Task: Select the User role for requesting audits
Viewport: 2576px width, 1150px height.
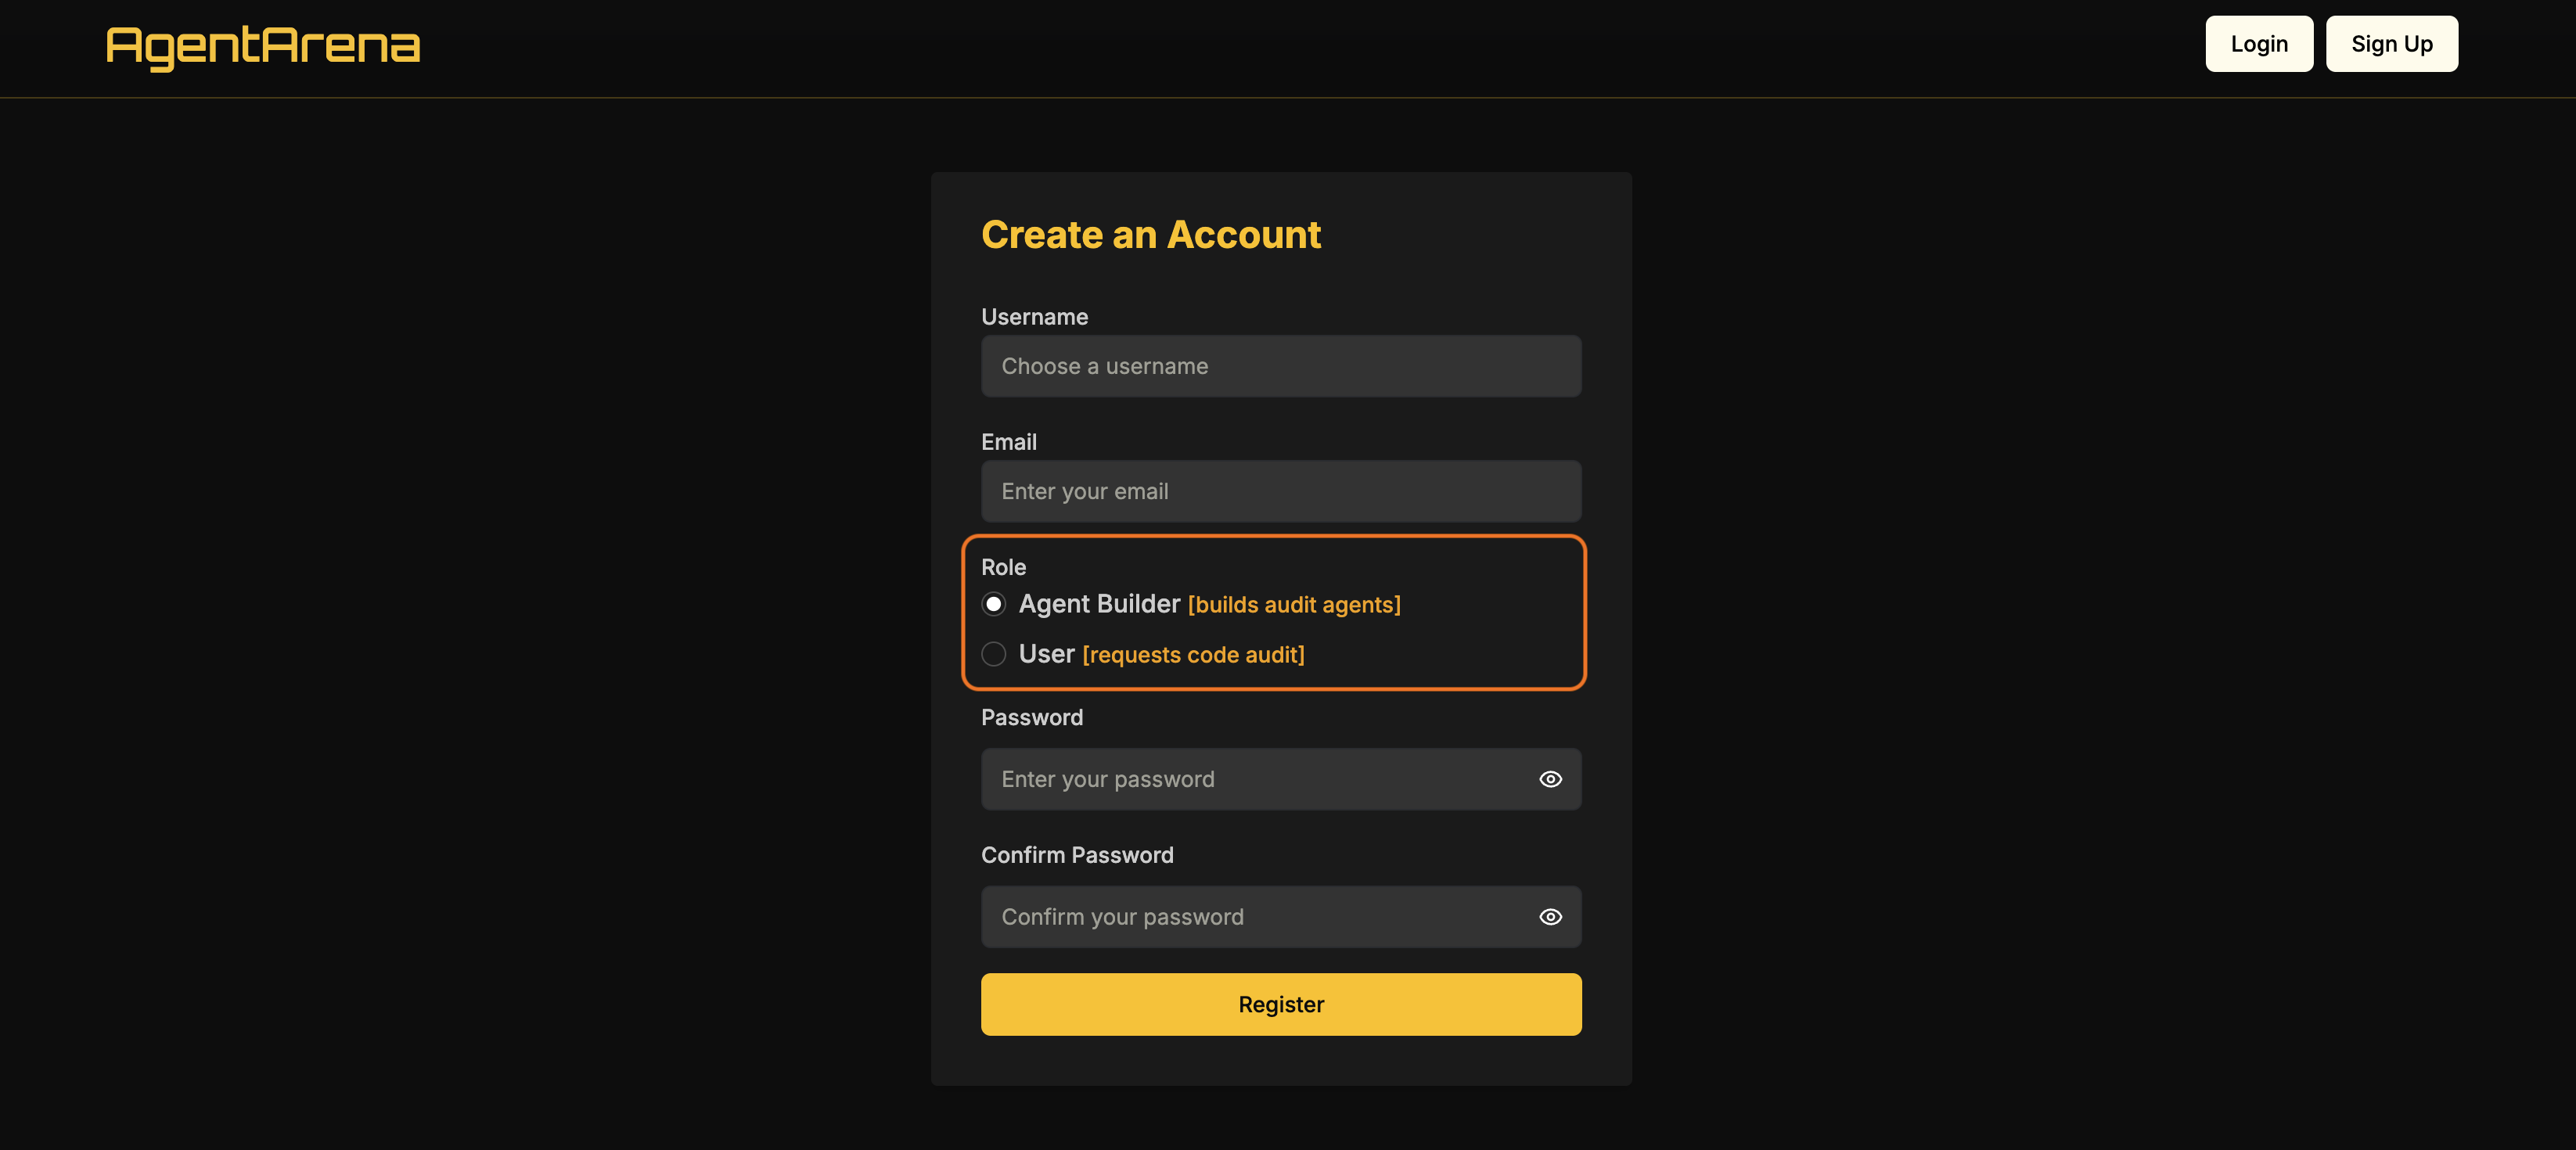Action: coord(993,654)
